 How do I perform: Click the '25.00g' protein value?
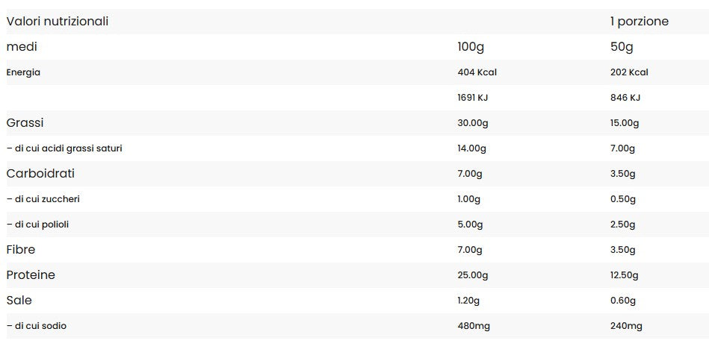pyautogui.click(x=473, y=275)
